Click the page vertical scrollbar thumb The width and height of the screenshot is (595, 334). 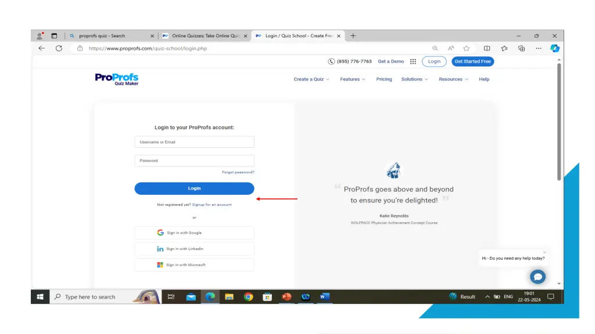(559, 122)
